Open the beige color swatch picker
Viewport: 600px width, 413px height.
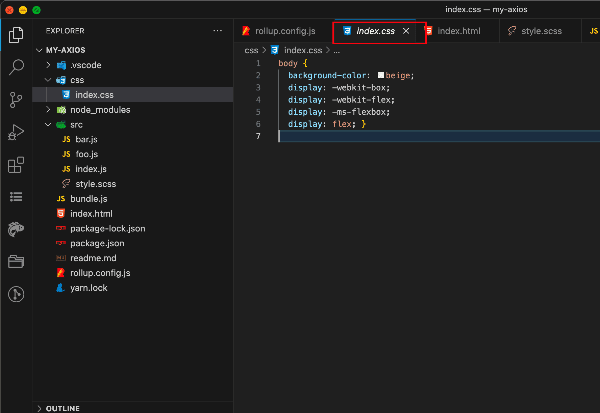point(381,75)
